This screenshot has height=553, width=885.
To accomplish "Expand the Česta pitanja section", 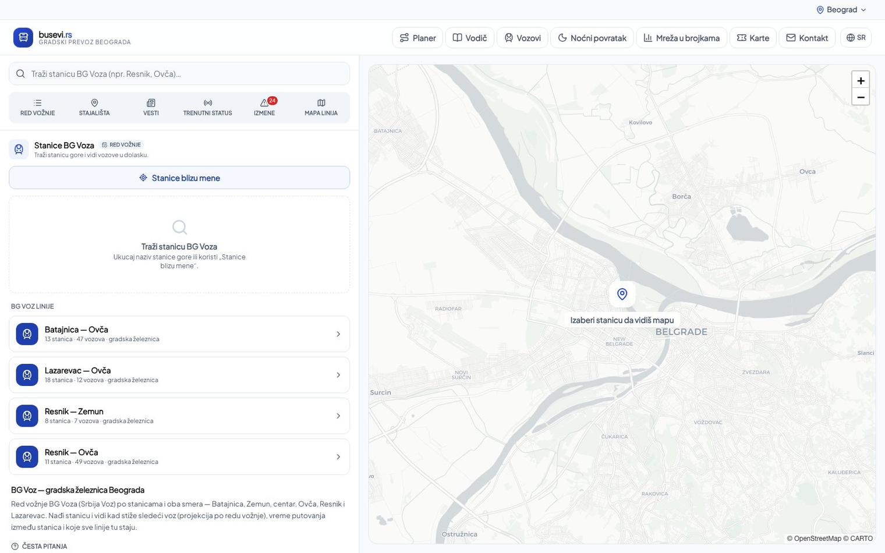I will (39, 547).
